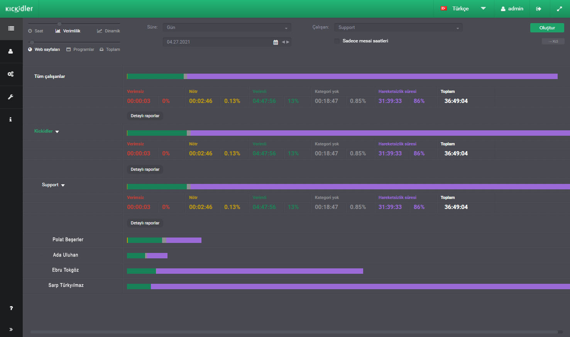570x337 pixels.
Task: Select the Programlar filter
Action: 80,49
